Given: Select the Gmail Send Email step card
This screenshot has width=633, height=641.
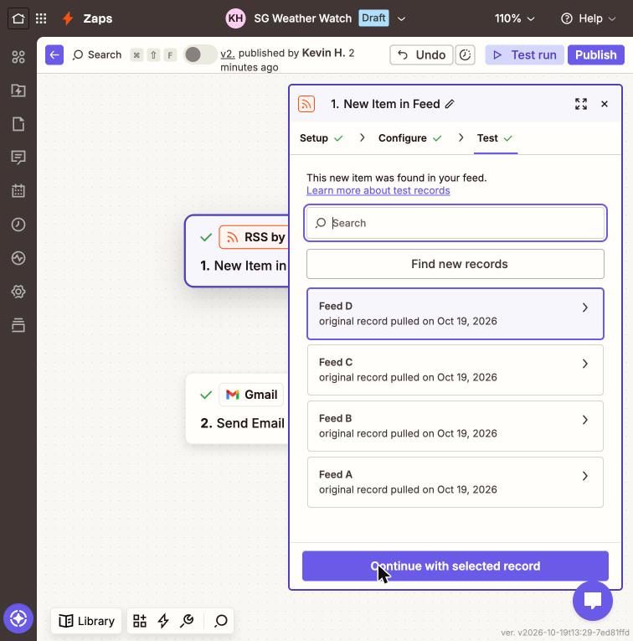Looking at the screenshot, I should tap(237, 409).
